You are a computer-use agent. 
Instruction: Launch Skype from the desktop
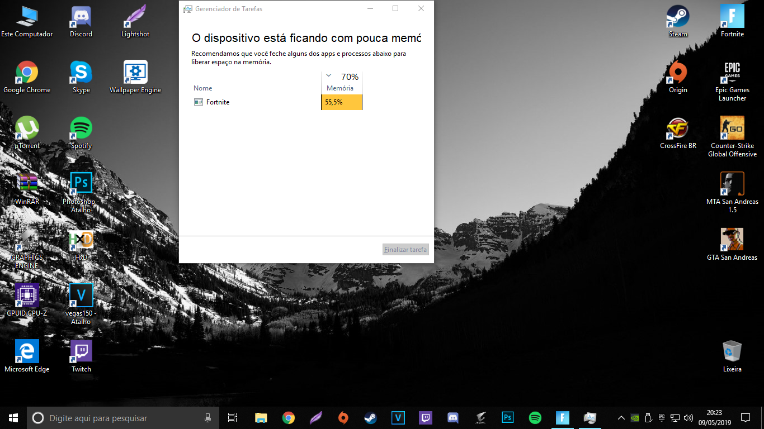click(81, 77)
